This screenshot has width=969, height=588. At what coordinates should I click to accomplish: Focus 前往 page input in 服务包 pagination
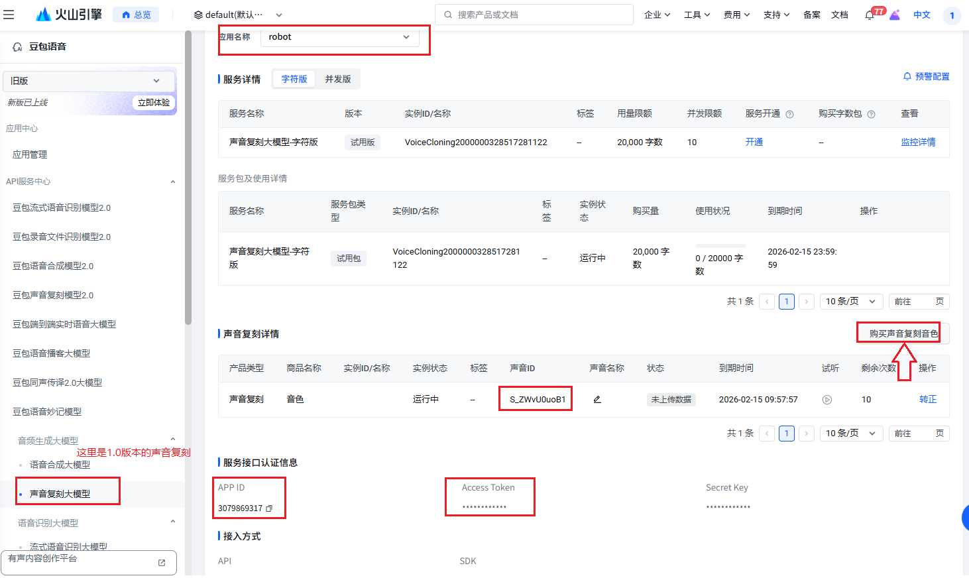coord(919,302)
